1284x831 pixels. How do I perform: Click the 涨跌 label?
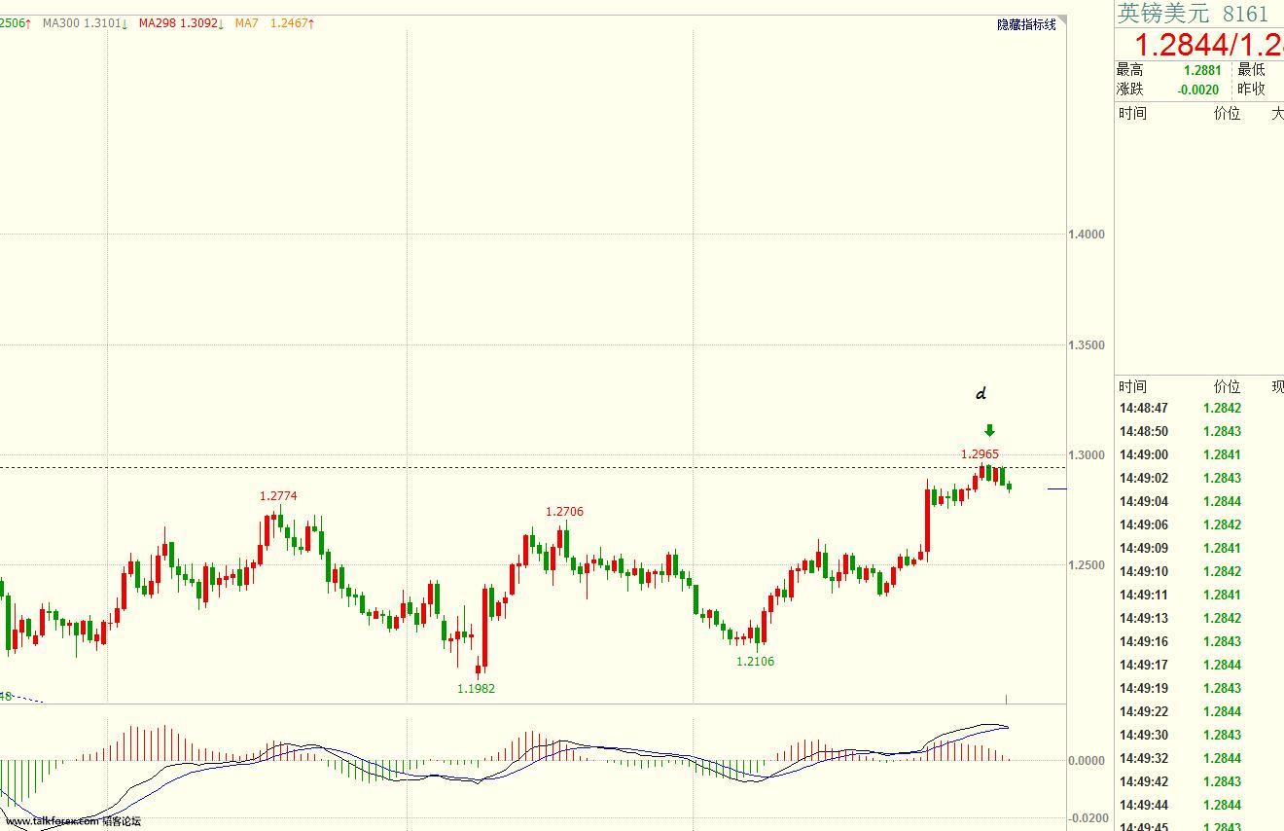tap(1130, 89)
